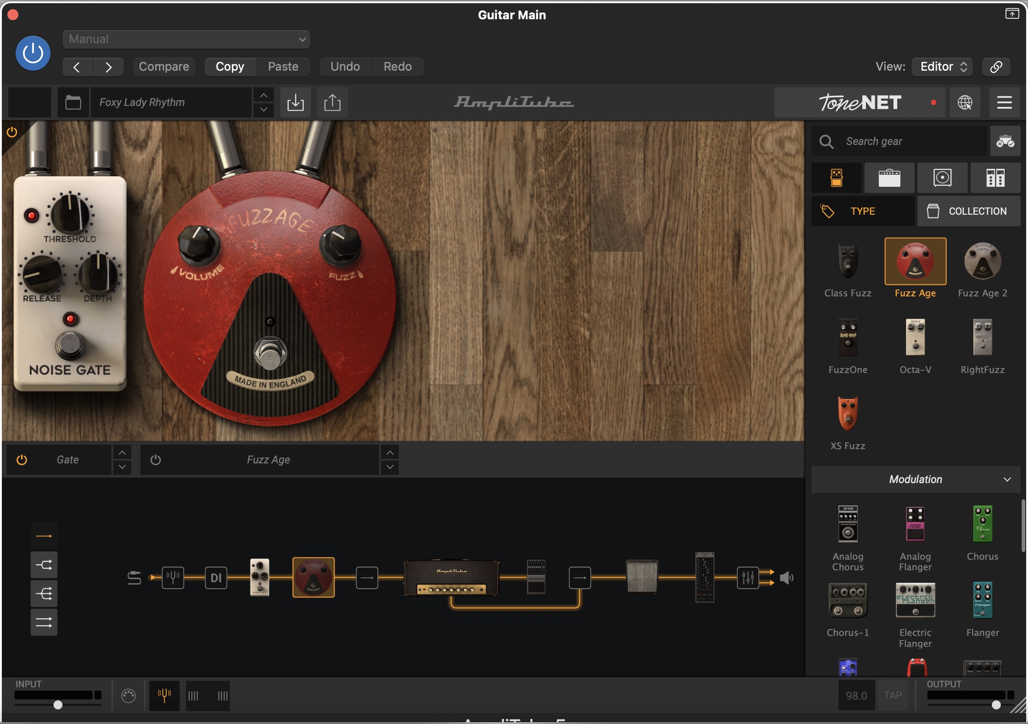Click the Redo button
Image resolution: width=1028 pixels, height=724 pixels.
(397, 67)
